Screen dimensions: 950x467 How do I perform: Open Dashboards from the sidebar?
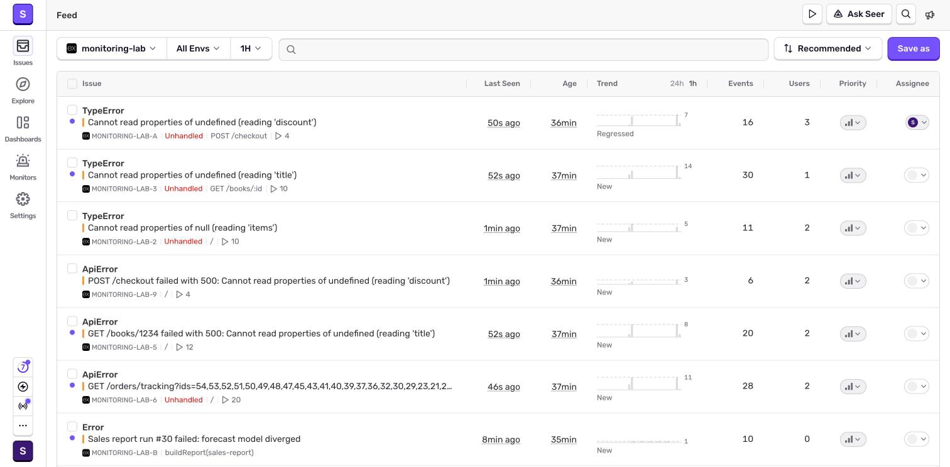(23, 128)
